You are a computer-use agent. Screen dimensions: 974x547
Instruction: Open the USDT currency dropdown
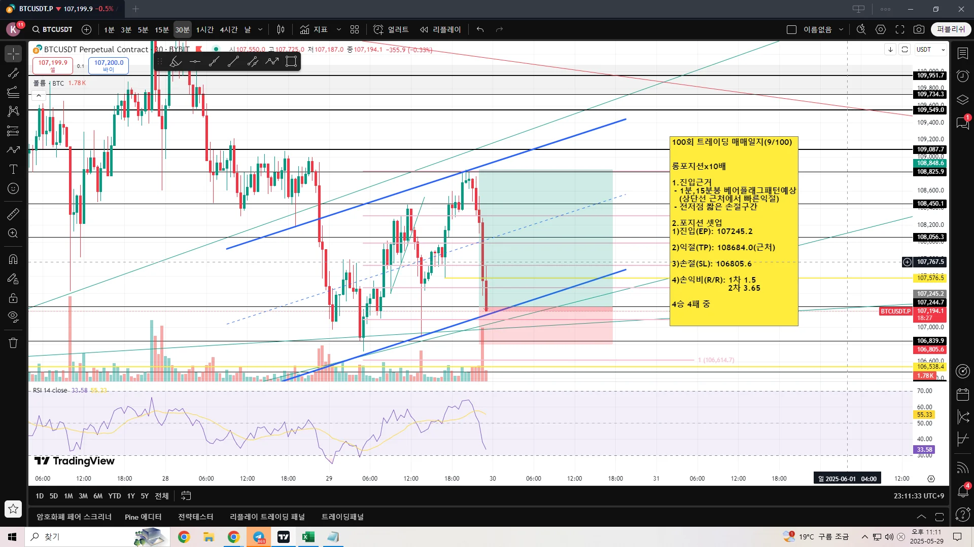click(931, 50)
